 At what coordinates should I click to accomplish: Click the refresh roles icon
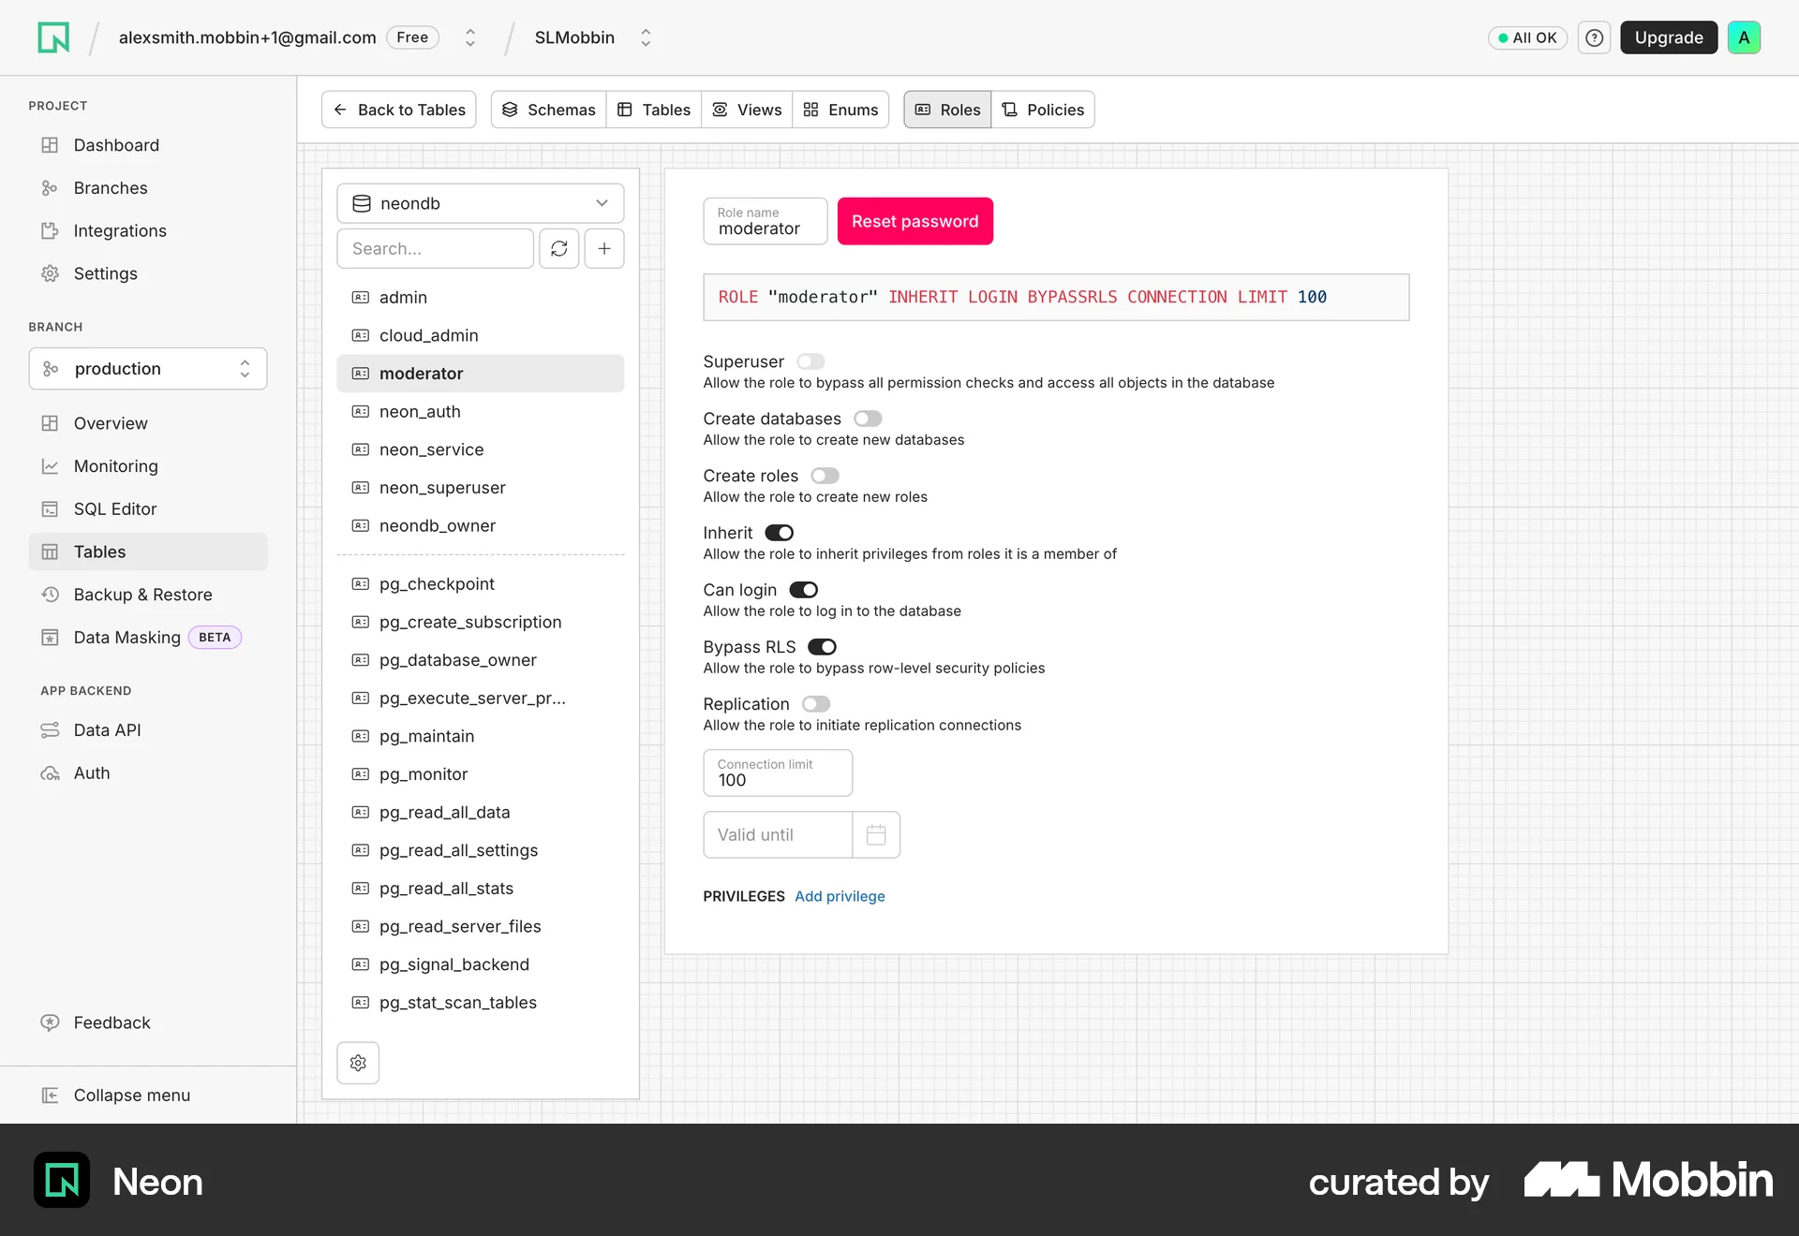tap(559, 248)
